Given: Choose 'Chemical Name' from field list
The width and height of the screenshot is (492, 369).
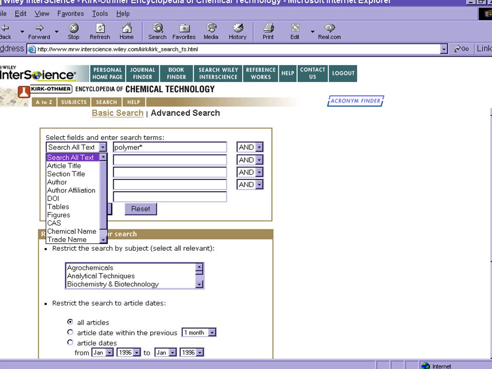Looking at the screenshot, I should click(73, 231).
